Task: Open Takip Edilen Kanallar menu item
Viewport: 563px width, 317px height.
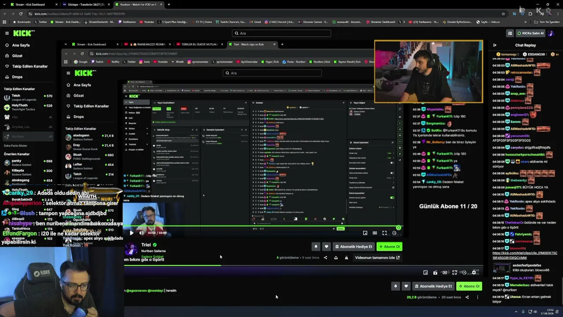Action: click(29, 66)
